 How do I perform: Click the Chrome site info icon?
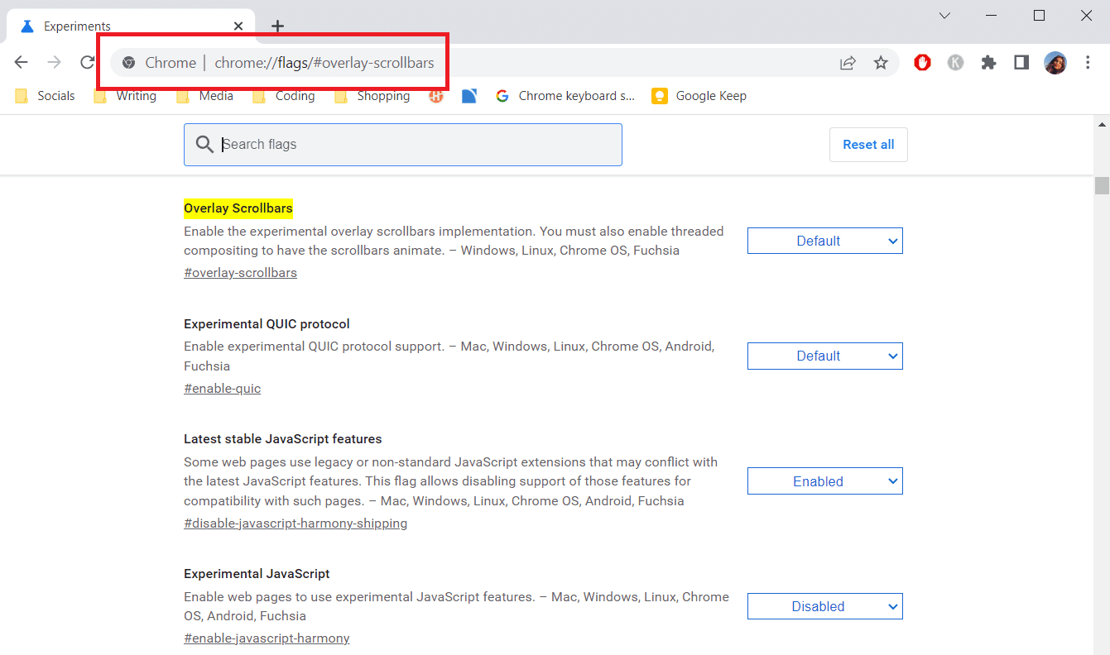click(128, 63)
